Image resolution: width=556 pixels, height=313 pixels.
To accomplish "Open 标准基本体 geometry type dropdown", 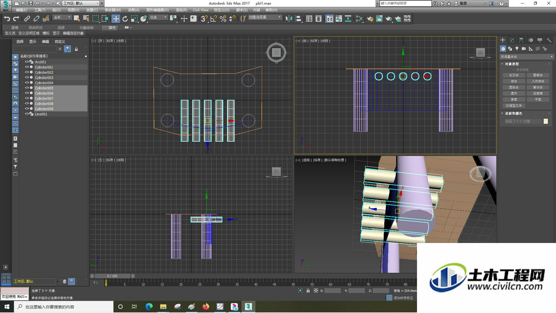I will [527, 57].
